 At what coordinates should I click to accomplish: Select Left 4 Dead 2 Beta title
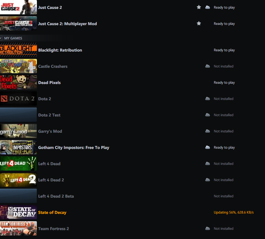[x=56, y=196]
